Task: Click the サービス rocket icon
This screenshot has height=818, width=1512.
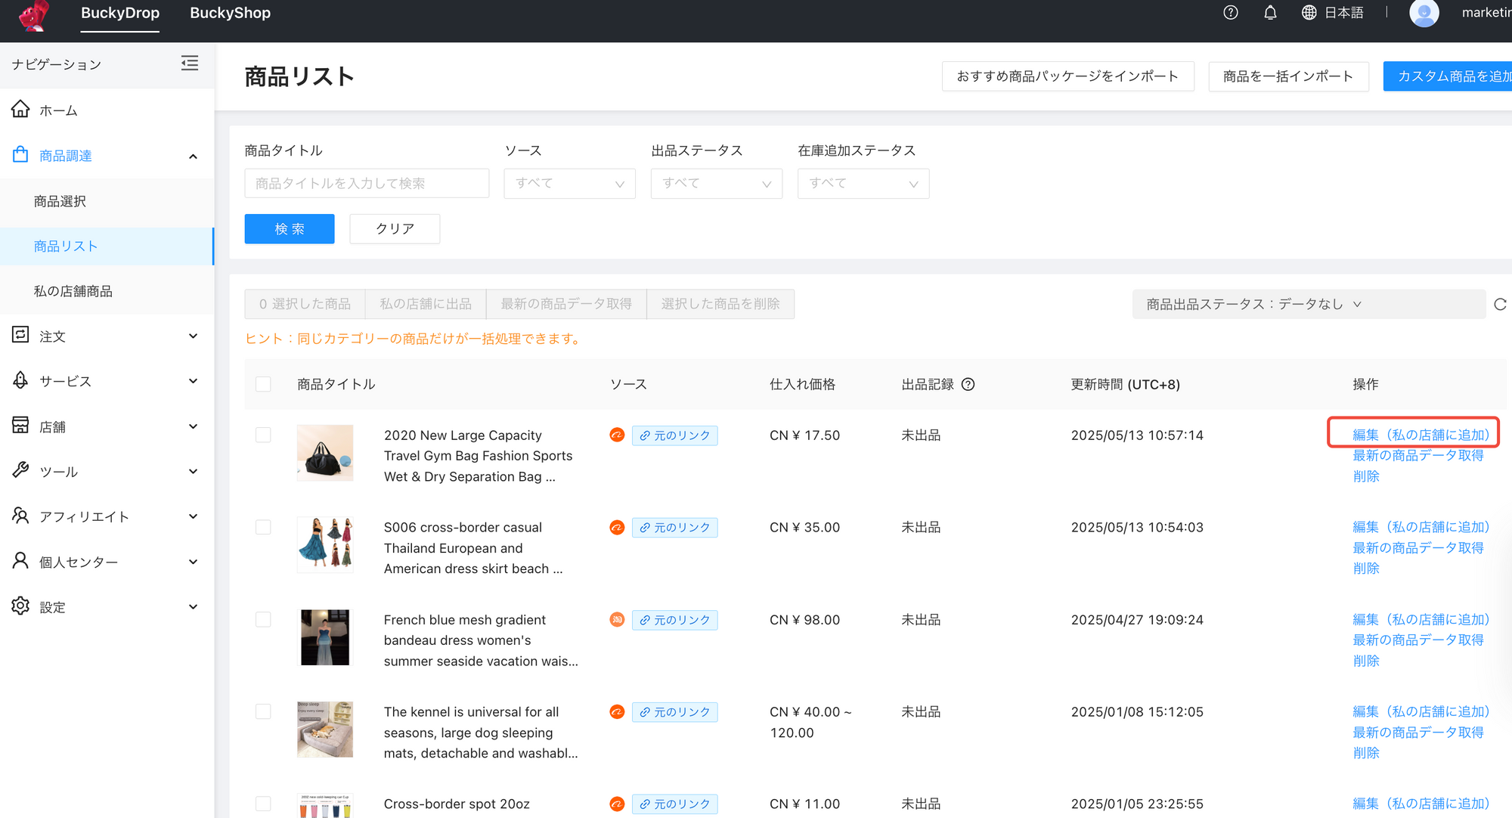Action: 20,380
